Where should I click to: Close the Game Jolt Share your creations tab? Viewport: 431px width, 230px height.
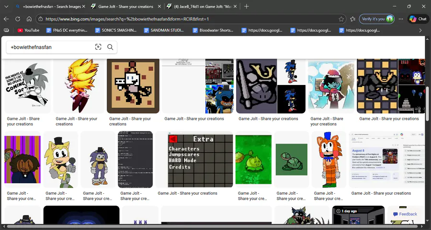(x=159, y=6)
